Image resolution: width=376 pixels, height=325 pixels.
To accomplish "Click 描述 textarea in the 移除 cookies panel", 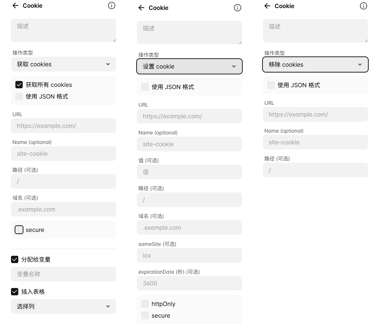I will [315, 31].
